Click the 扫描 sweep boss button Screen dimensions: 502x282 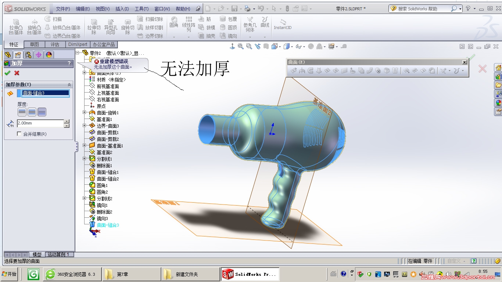click(53, 19)
